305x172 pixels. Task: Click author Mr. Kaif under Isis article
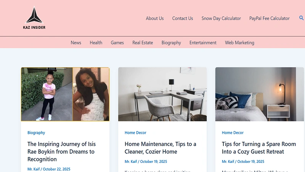click(x=33, y=169)
